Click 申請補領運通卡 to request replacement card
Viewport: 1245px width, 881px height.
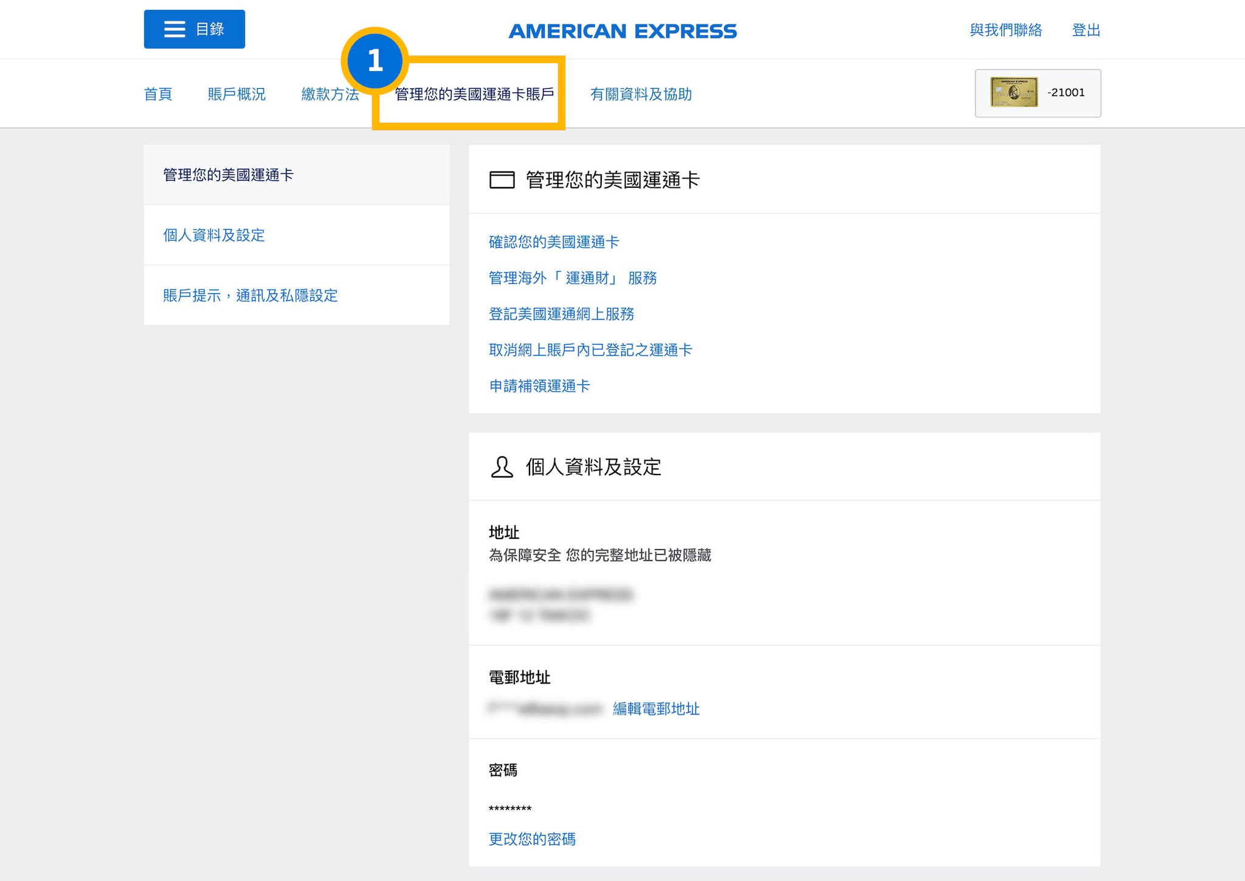pyautogui.click(x=539, y=386)
